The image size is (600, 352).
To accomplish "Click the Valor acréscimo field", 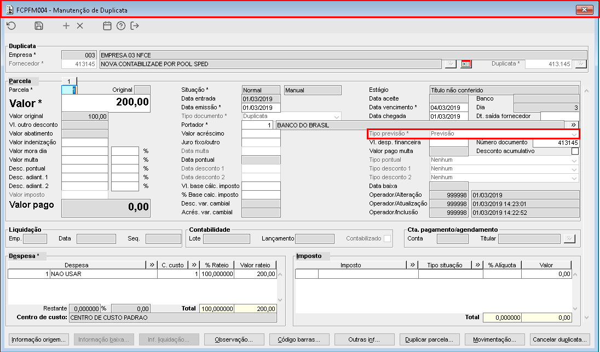I will 261,134.
